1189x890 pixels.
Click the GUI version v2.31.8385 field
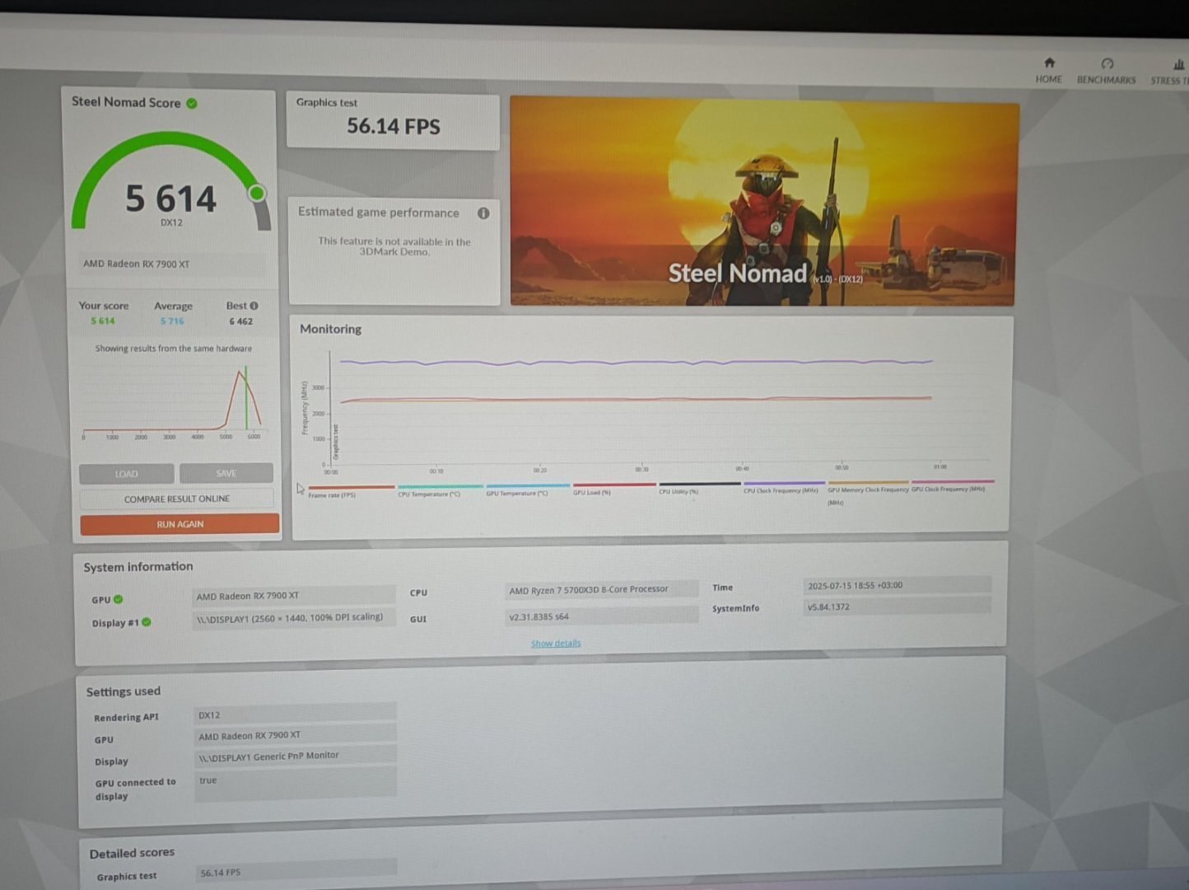coord(601,616)
